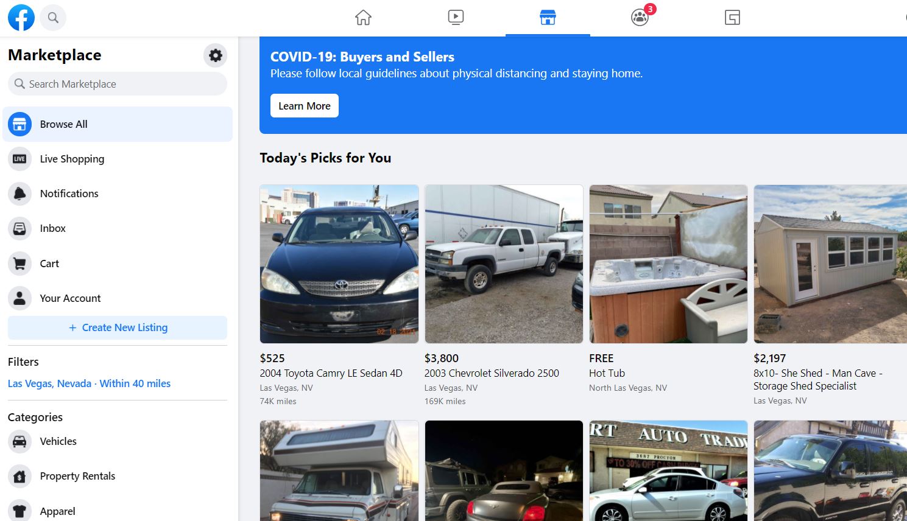Screen dimensions: 907x521
Task: Open Marketplace Inbox
Action: pos(118,228)
